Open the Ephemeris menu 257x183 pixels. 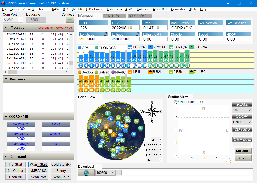(x=114, y=9)
